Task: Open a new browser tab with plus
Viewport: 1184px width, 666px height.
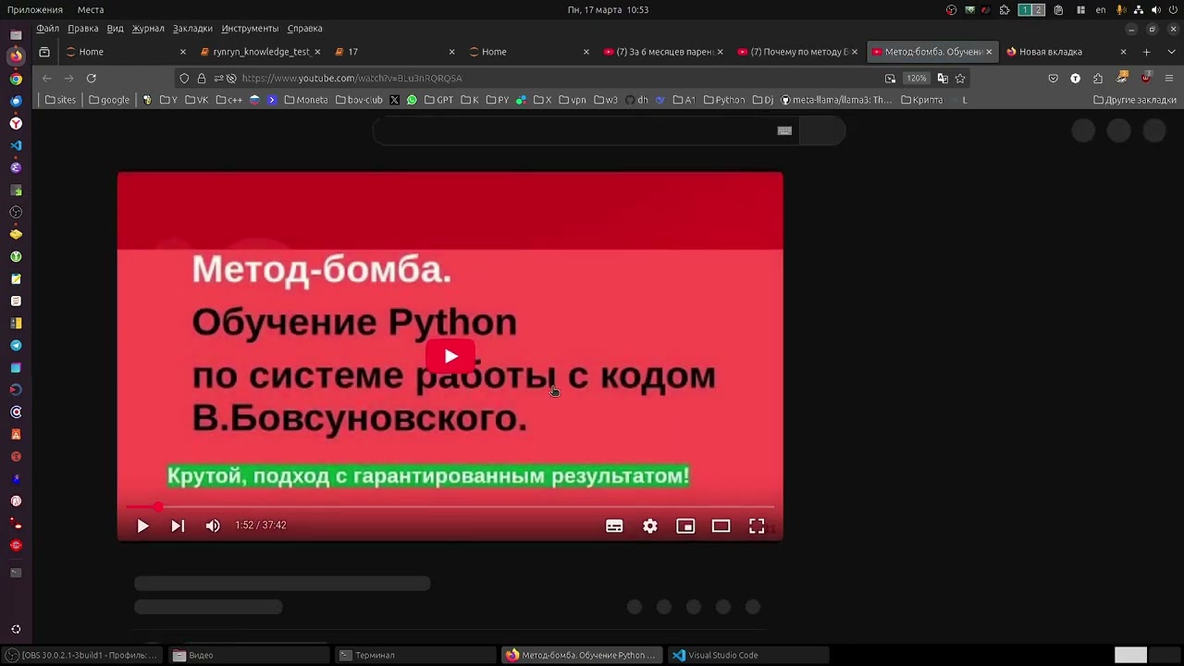Action: (x=1146, y=52)
